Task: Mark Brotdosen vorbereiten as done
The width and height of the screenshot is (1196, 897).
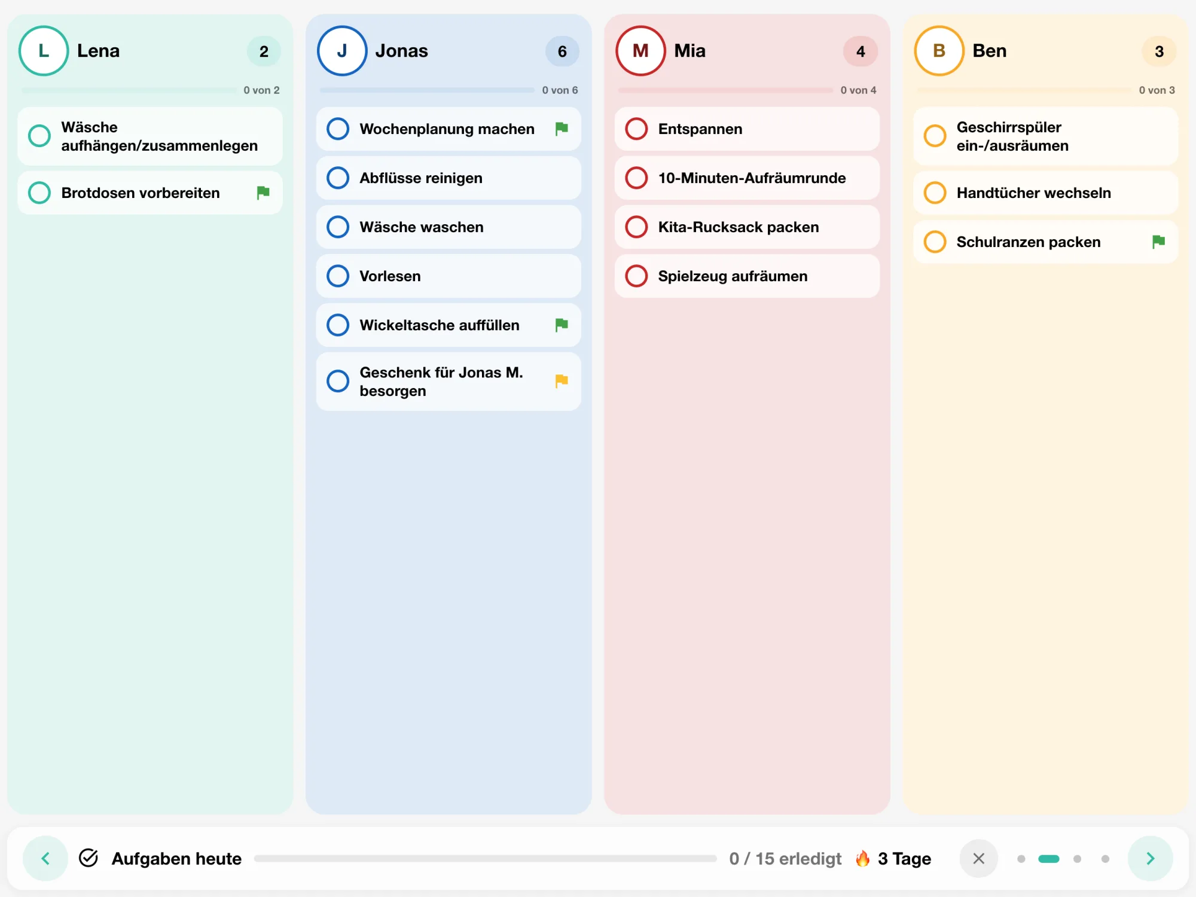Action: coord(39,193)
